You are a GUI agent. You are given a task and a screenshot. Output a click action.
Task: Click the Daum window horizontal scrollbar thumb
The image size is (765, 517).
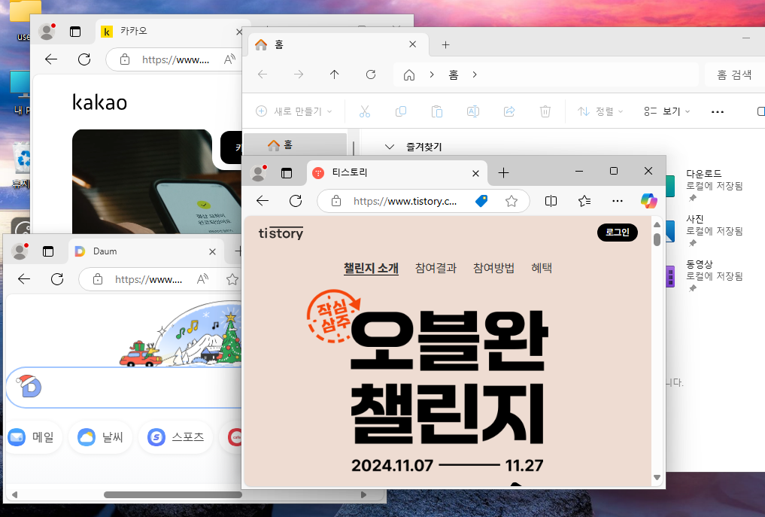[x=173, y=494]
